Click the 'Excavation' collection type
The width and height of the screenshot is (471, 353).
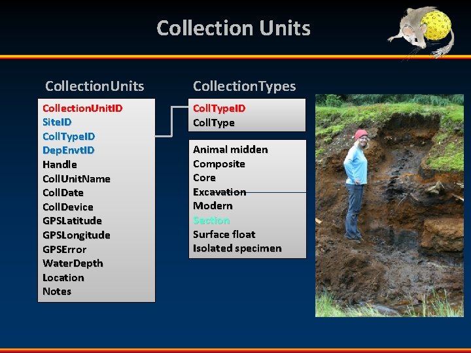(x=220, y=192)
